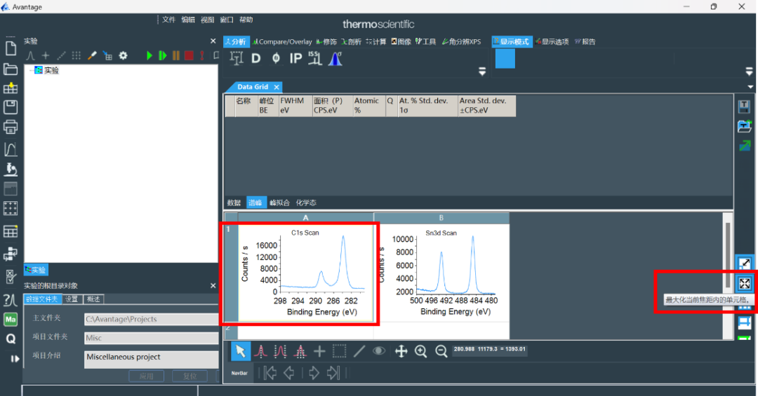The width and height of the screenshot is (758, 396).
Task: Open folder icon in left sidebar
Action: [x=11, y=69]
